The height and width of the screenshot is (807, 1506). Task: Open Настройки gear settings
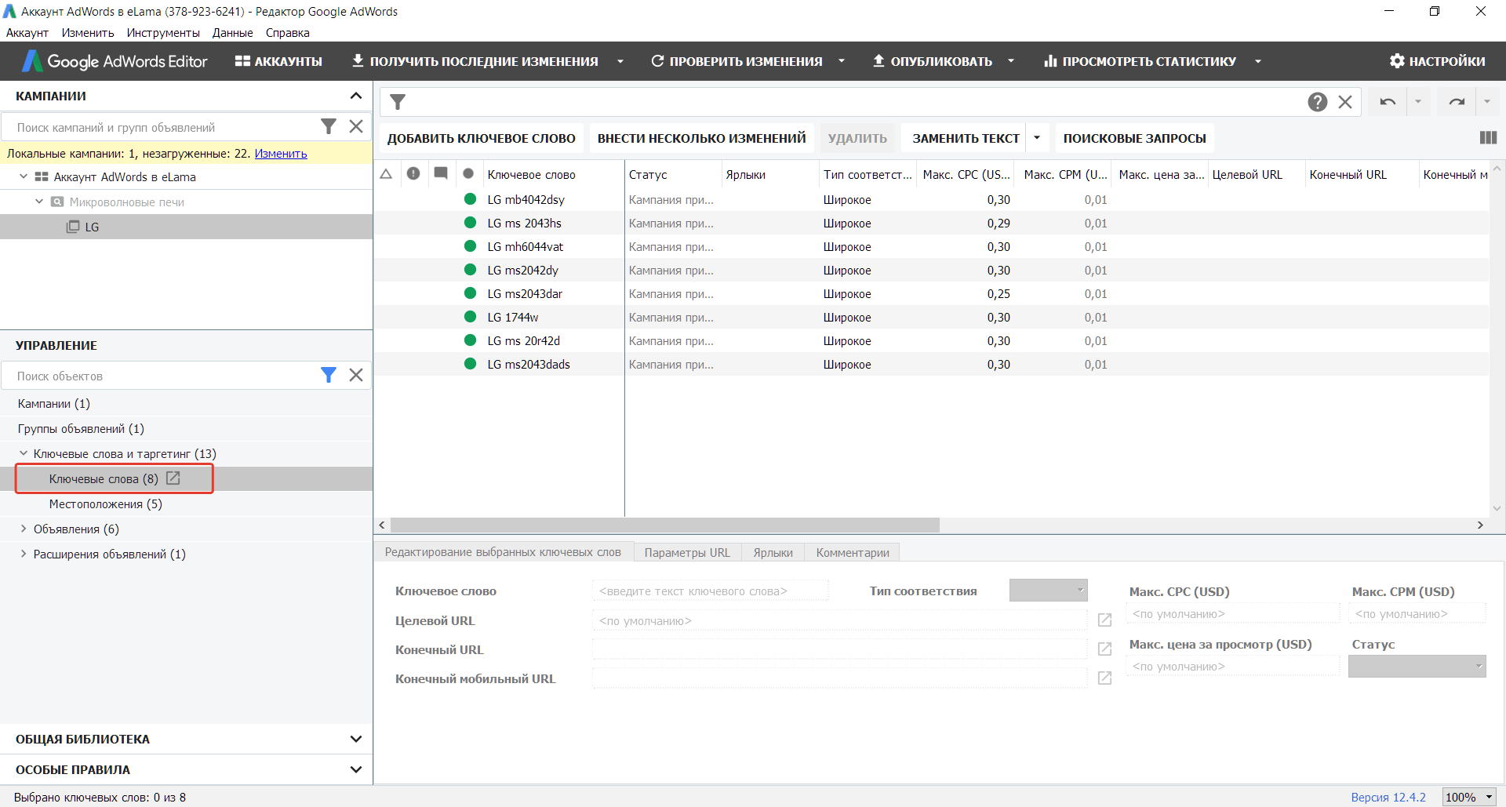(1437, 61)
